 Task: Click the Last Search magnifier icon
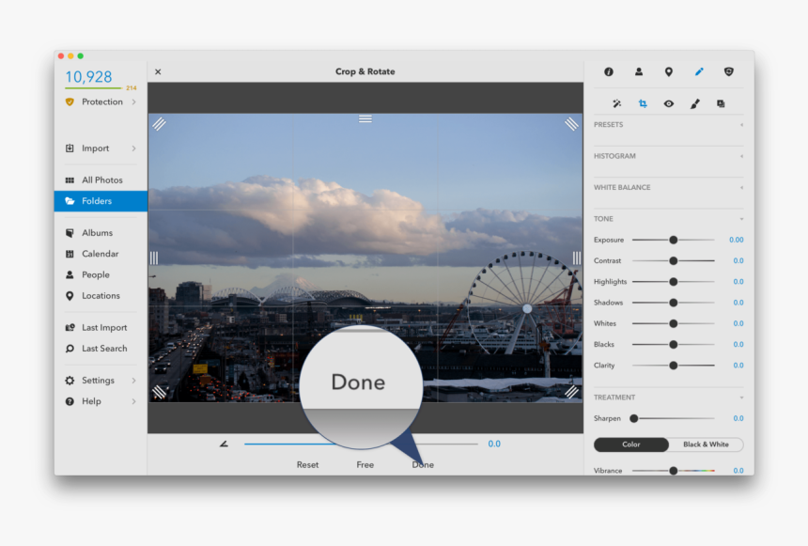70,349
